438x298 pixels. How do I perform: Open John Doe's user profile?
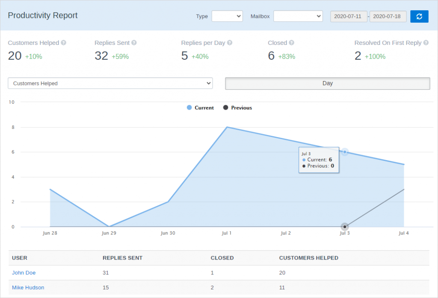click(x=24, y=272)
